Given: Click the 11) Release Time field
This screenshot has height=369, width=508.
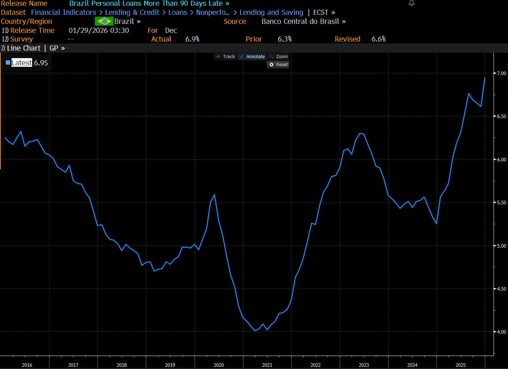Looking at the screenshot, I should click(x=28, y=30).
